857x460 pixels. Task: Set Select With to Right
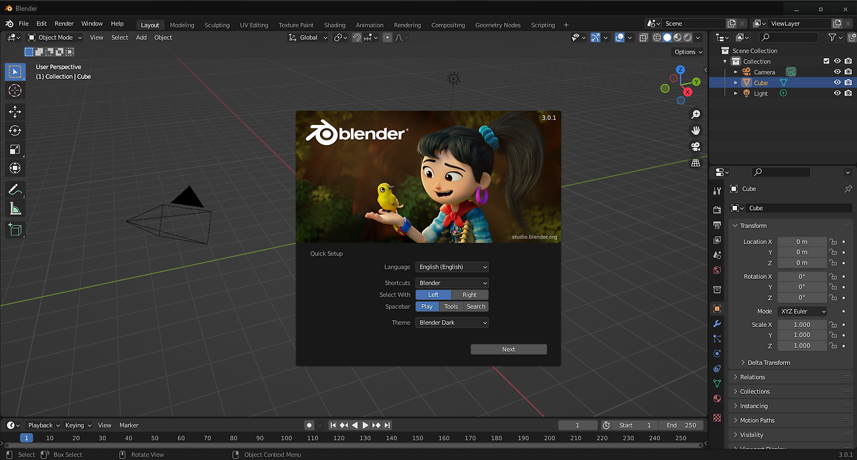[x=470, y=294]
